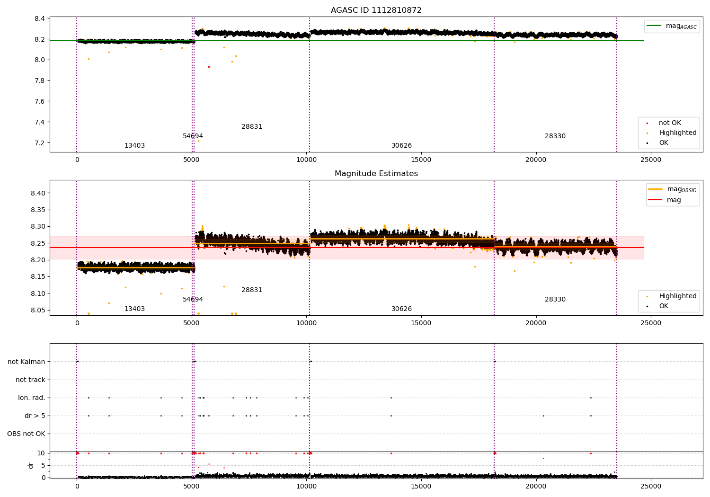Click the 'dr > 5' row label
Screen dimensions: 710x497
point(35,416)
